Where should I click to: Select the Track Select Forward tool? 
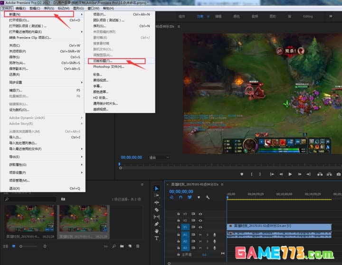coord(156,195)
